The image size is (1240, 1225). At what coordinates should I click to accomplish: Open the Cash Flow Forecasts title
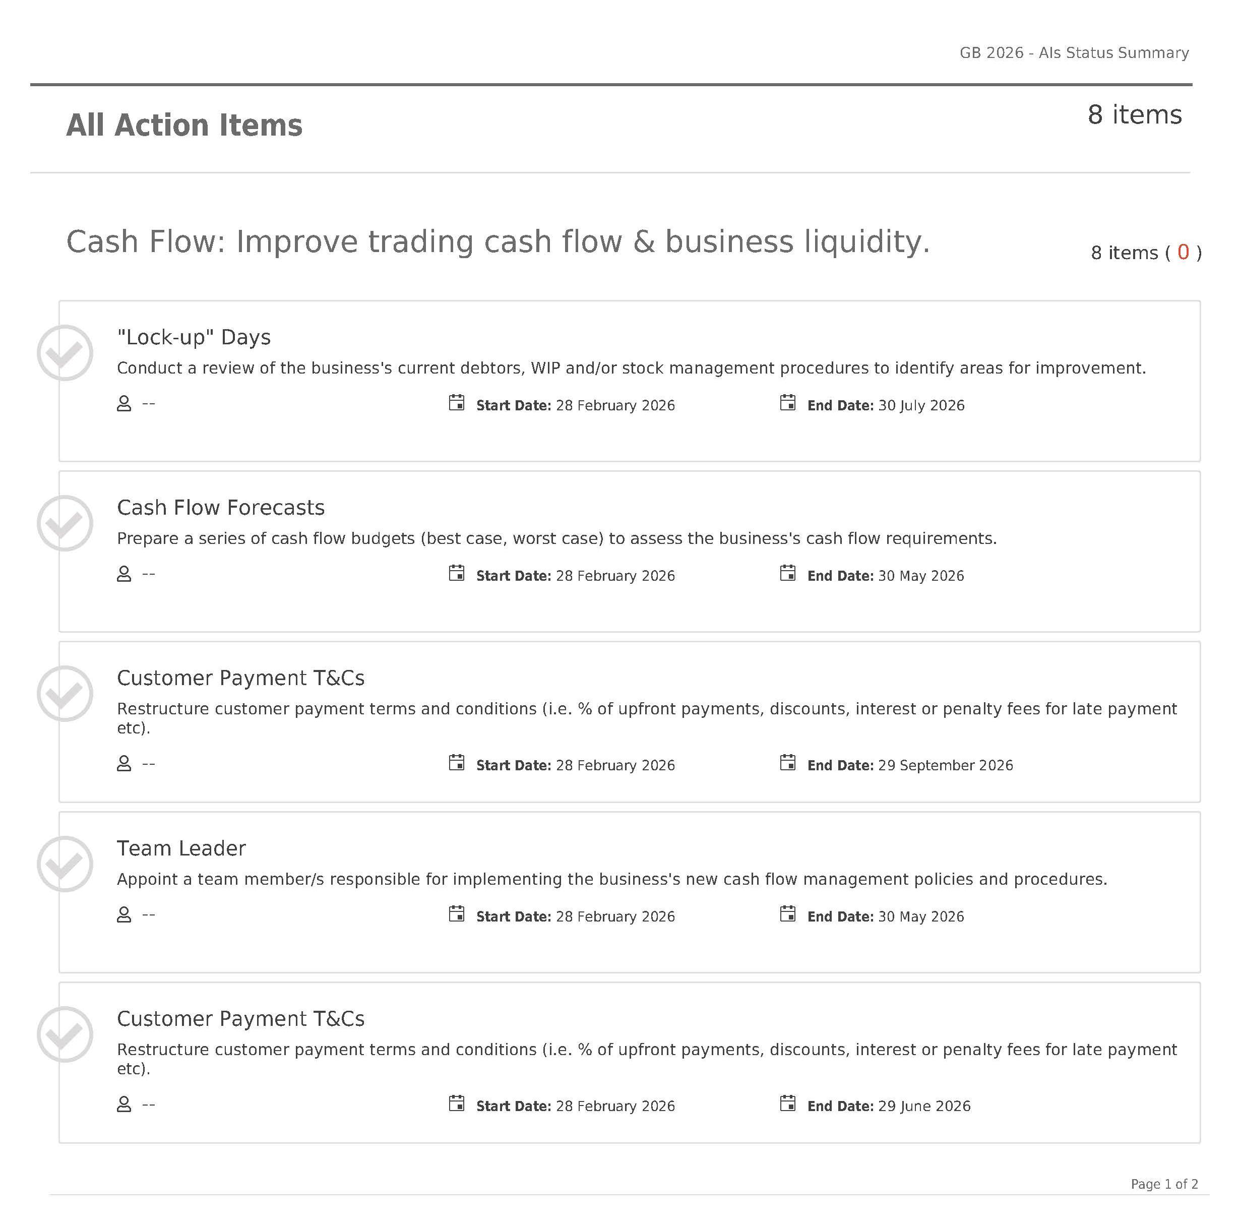click(x=221, y=507)
